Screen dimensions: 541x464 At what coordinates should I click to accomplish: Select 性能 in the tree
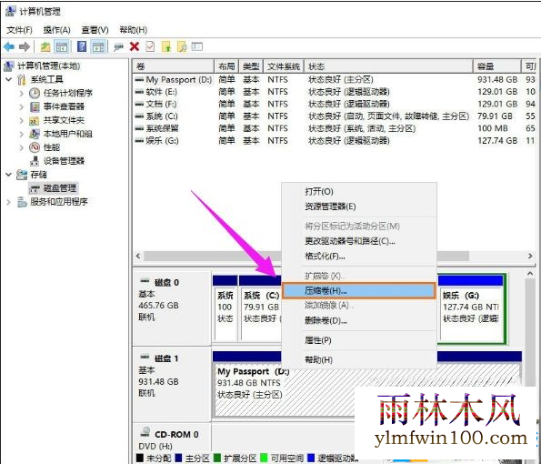52,147
